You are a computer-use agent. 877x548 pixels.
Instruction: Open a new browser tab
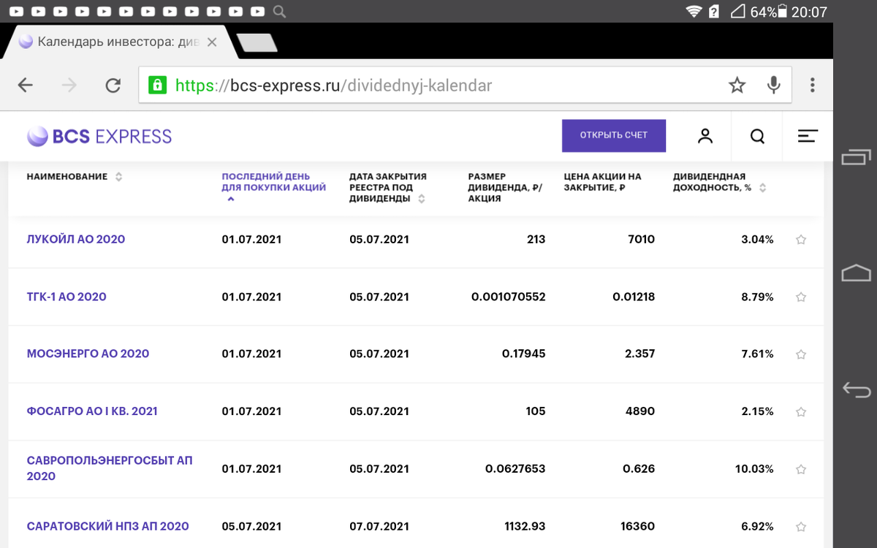point(257,42)
